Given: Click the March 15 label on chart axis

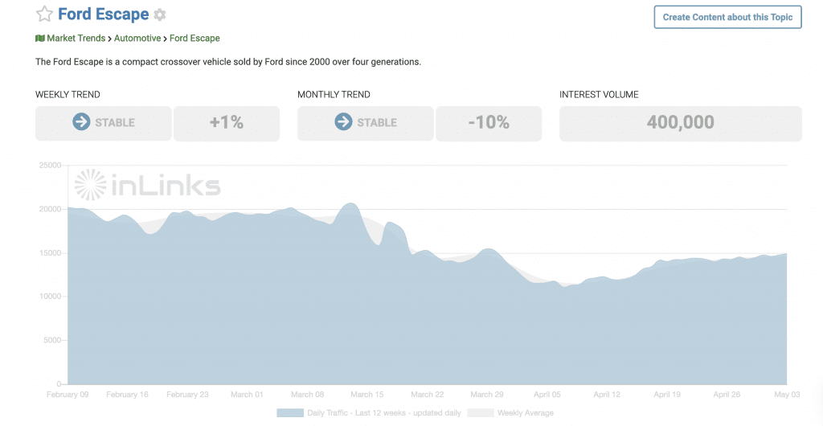Looking at the screenshot, I should tap(366, 395).
